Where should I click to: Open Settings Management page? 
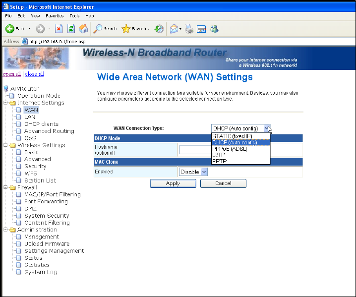point(54,251)
